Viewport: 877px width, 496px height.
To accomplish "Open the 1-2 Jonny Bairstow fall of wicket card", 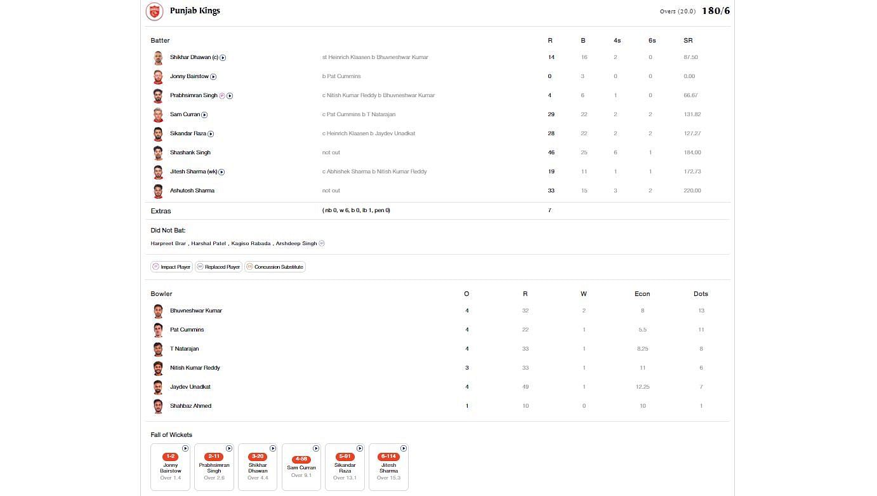I will tap(170, 467).
